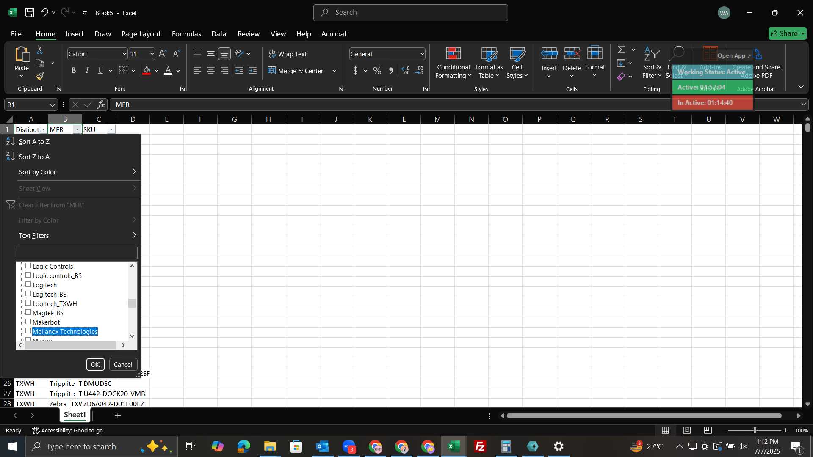Click Merge & Center button

[296, 71]
